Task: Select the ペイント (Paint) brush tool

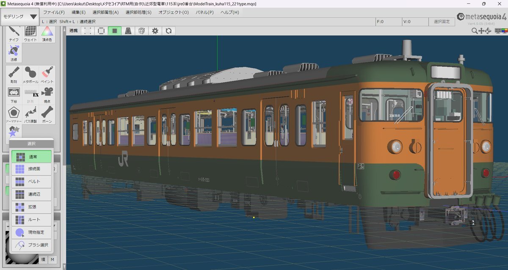Action: pyautogui.click(x=47, y=74)
